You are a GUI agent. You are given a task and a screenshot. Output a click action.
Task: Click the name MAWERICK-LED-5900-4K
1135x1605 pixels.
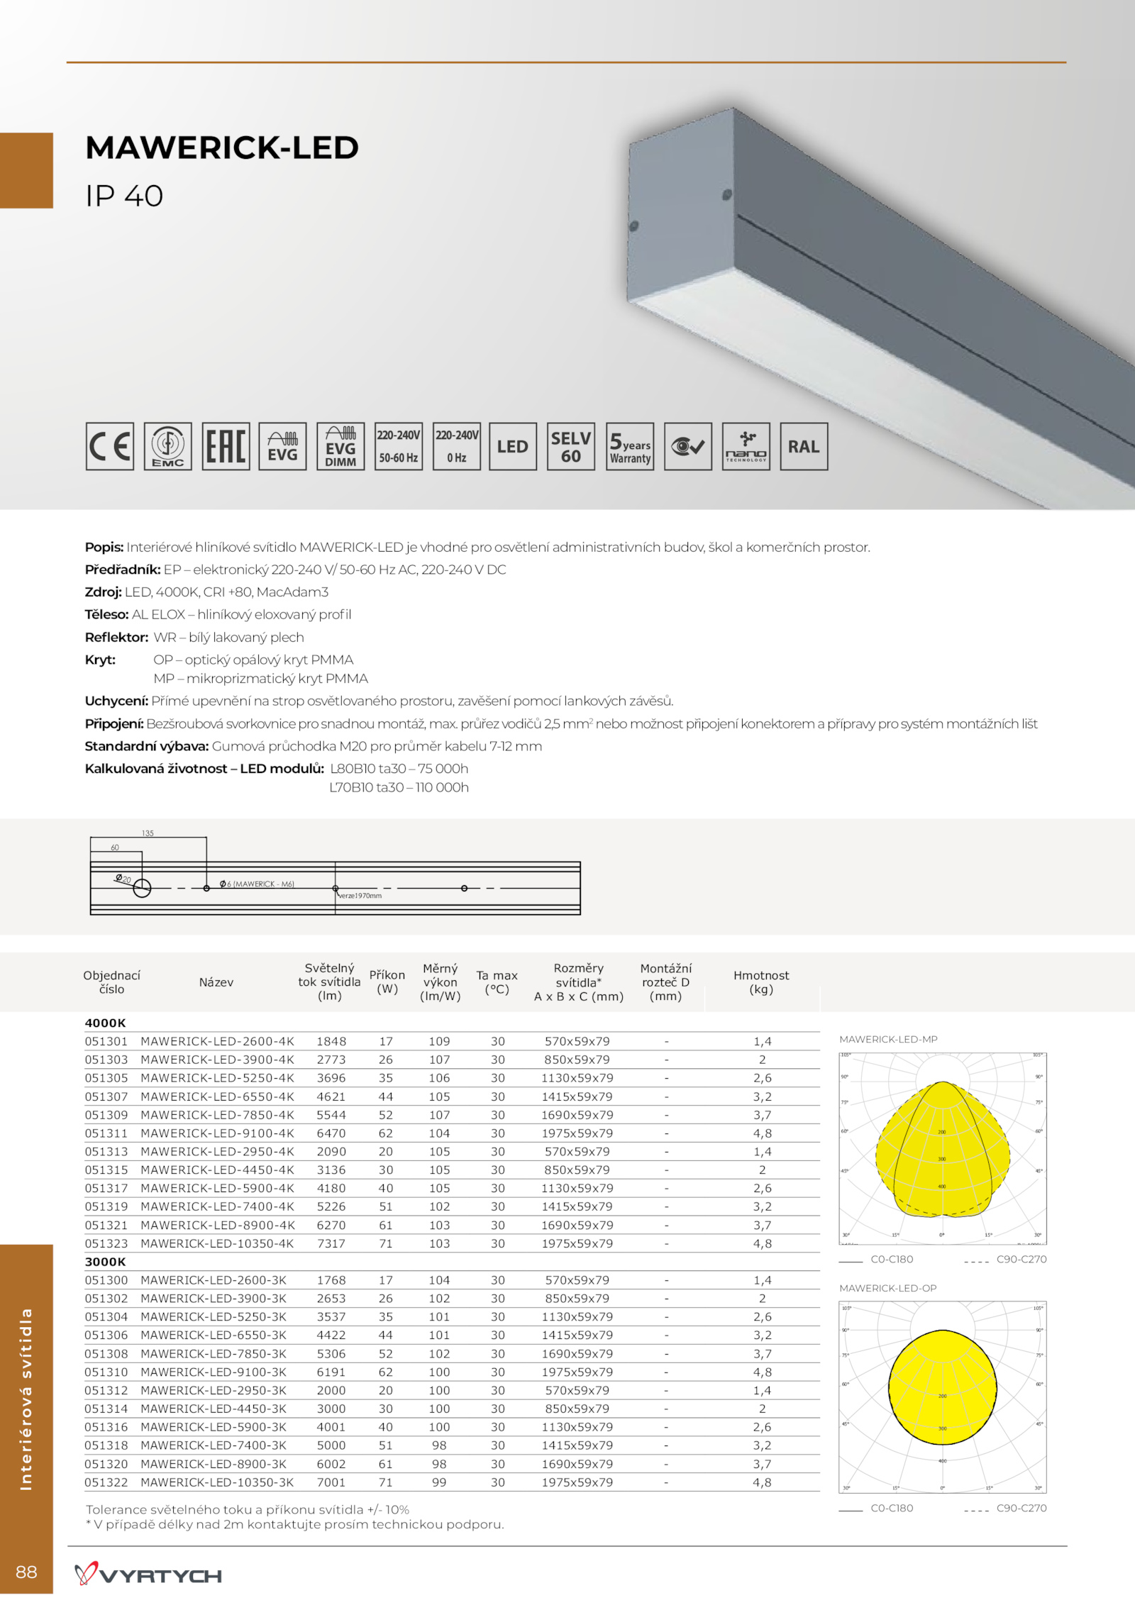pyautogui.click(x=217, y=1188)
